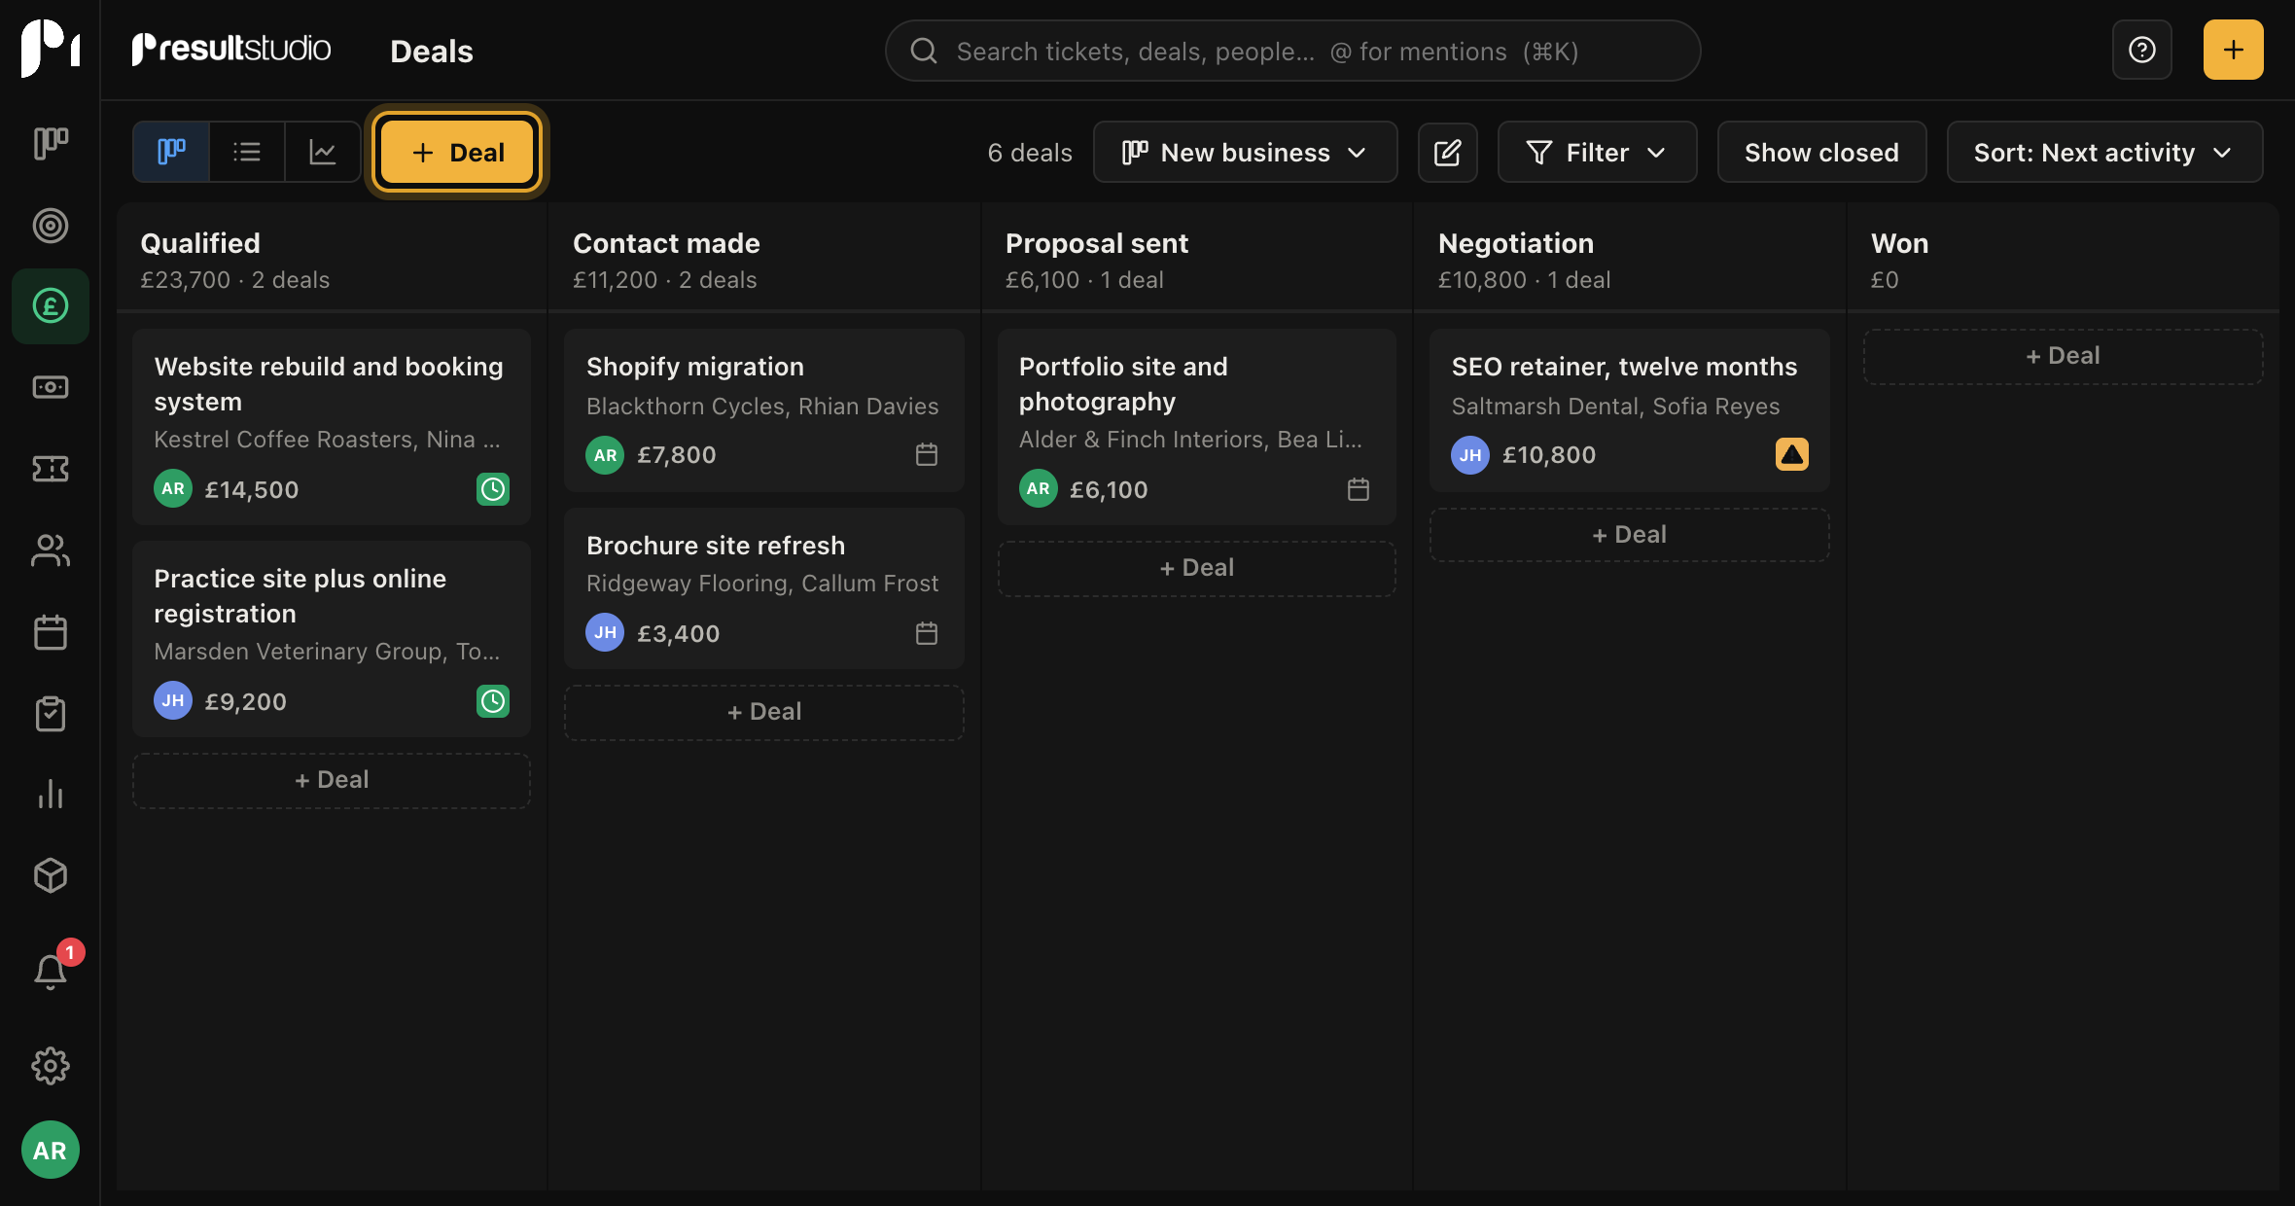Open the people contacts icon in sidebar
Image resolution: width=2295 pixels, height=1206 pixels.
pyautogui.click(x=51, y=550)
